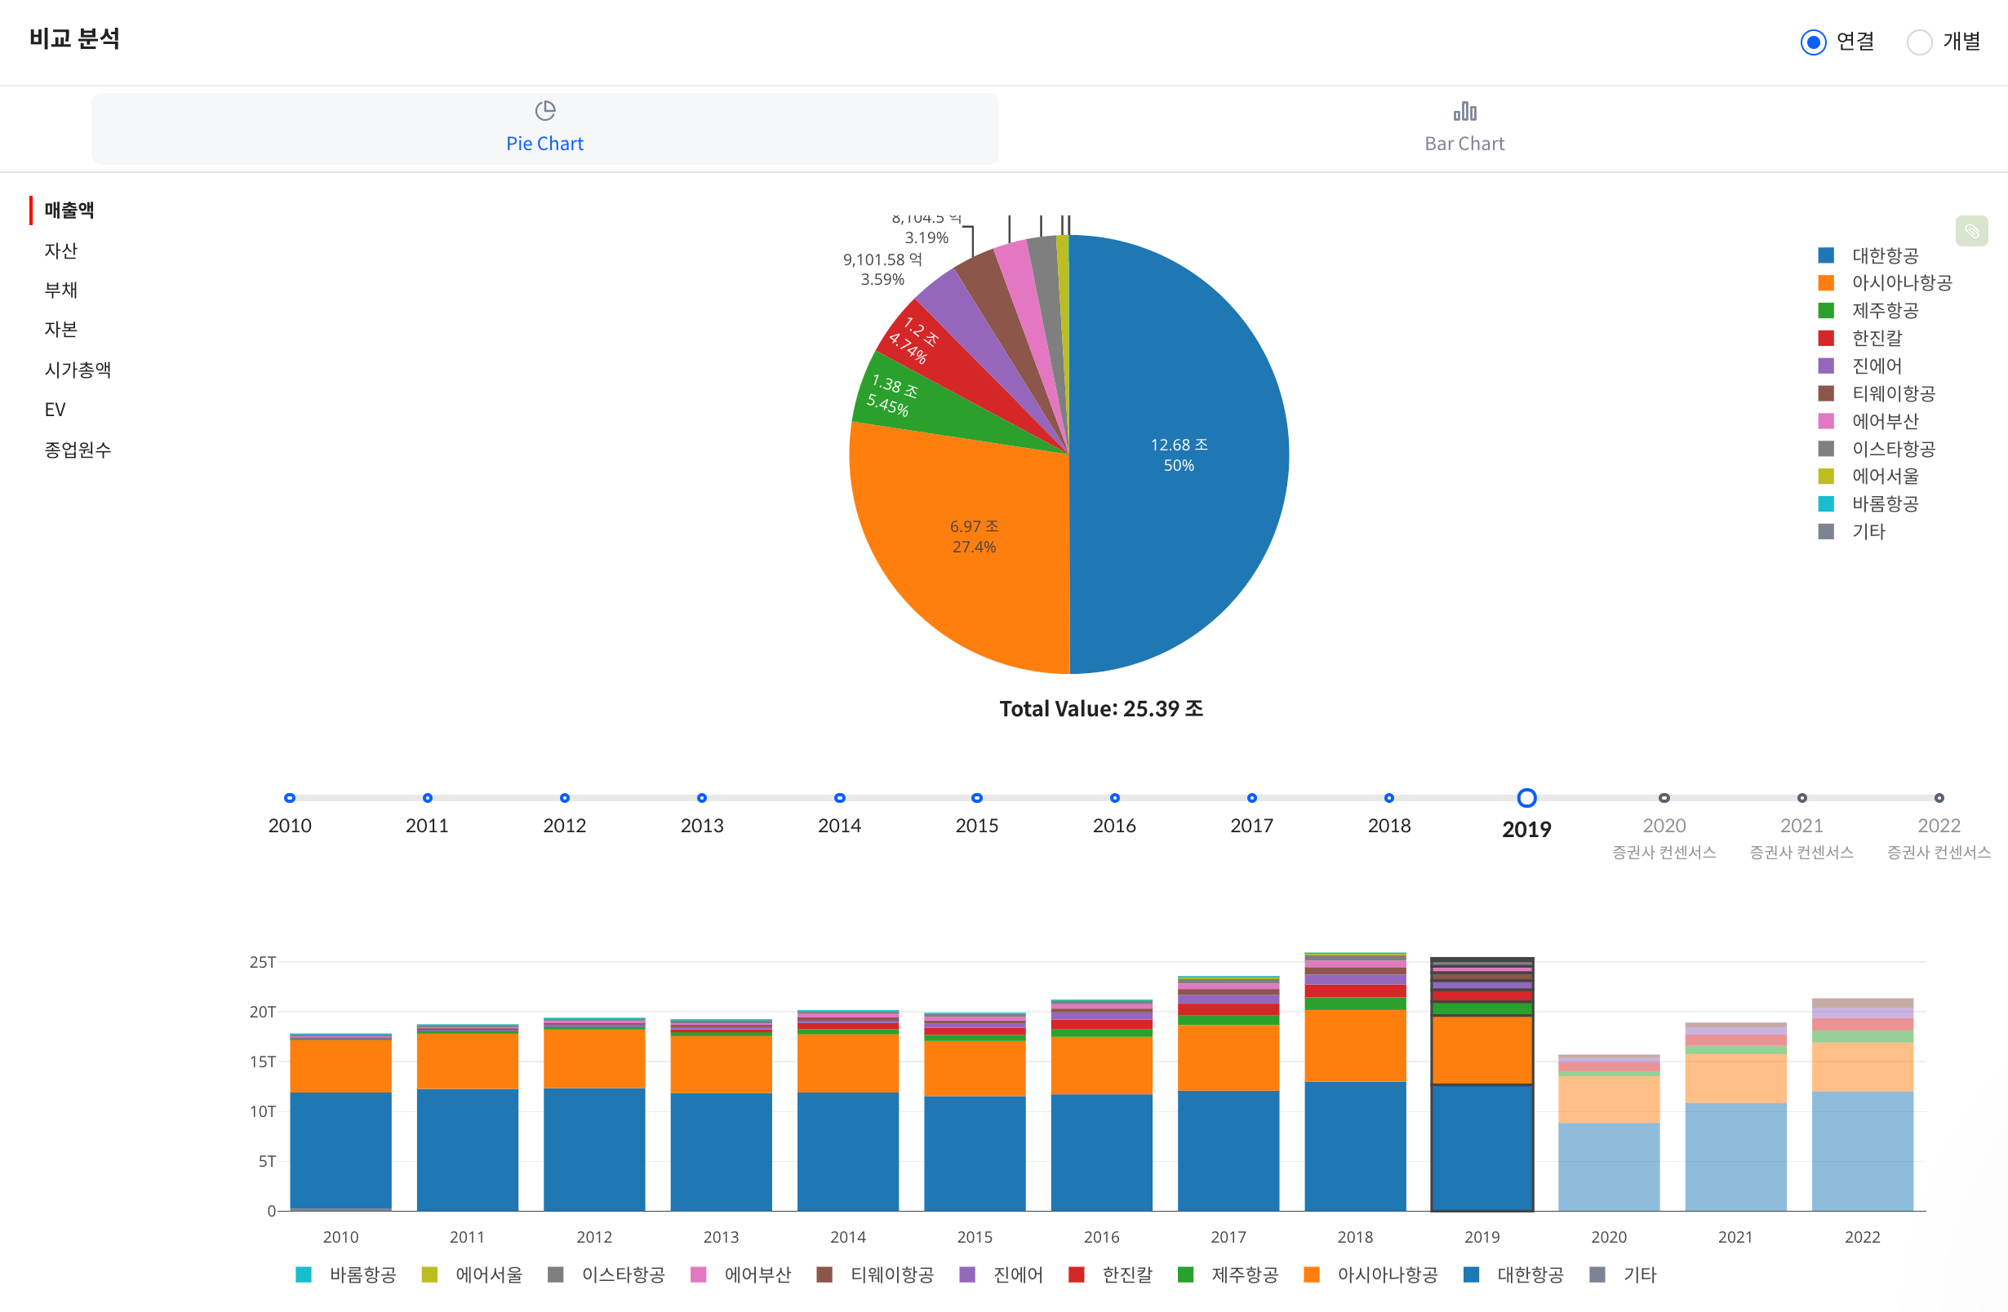The width and height of the screenshot is (2008, 1312).
Task: Select year 2017 on the timeline
Action: pos(1252,798)
